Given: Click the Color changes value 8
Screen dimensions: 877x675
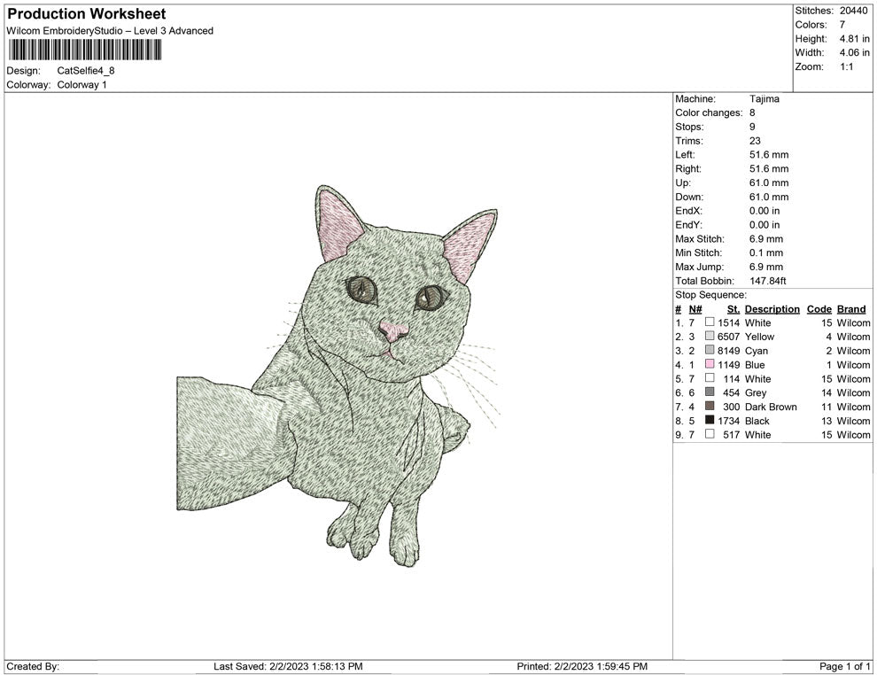Looking at the screenshot, I should point(752,113).
